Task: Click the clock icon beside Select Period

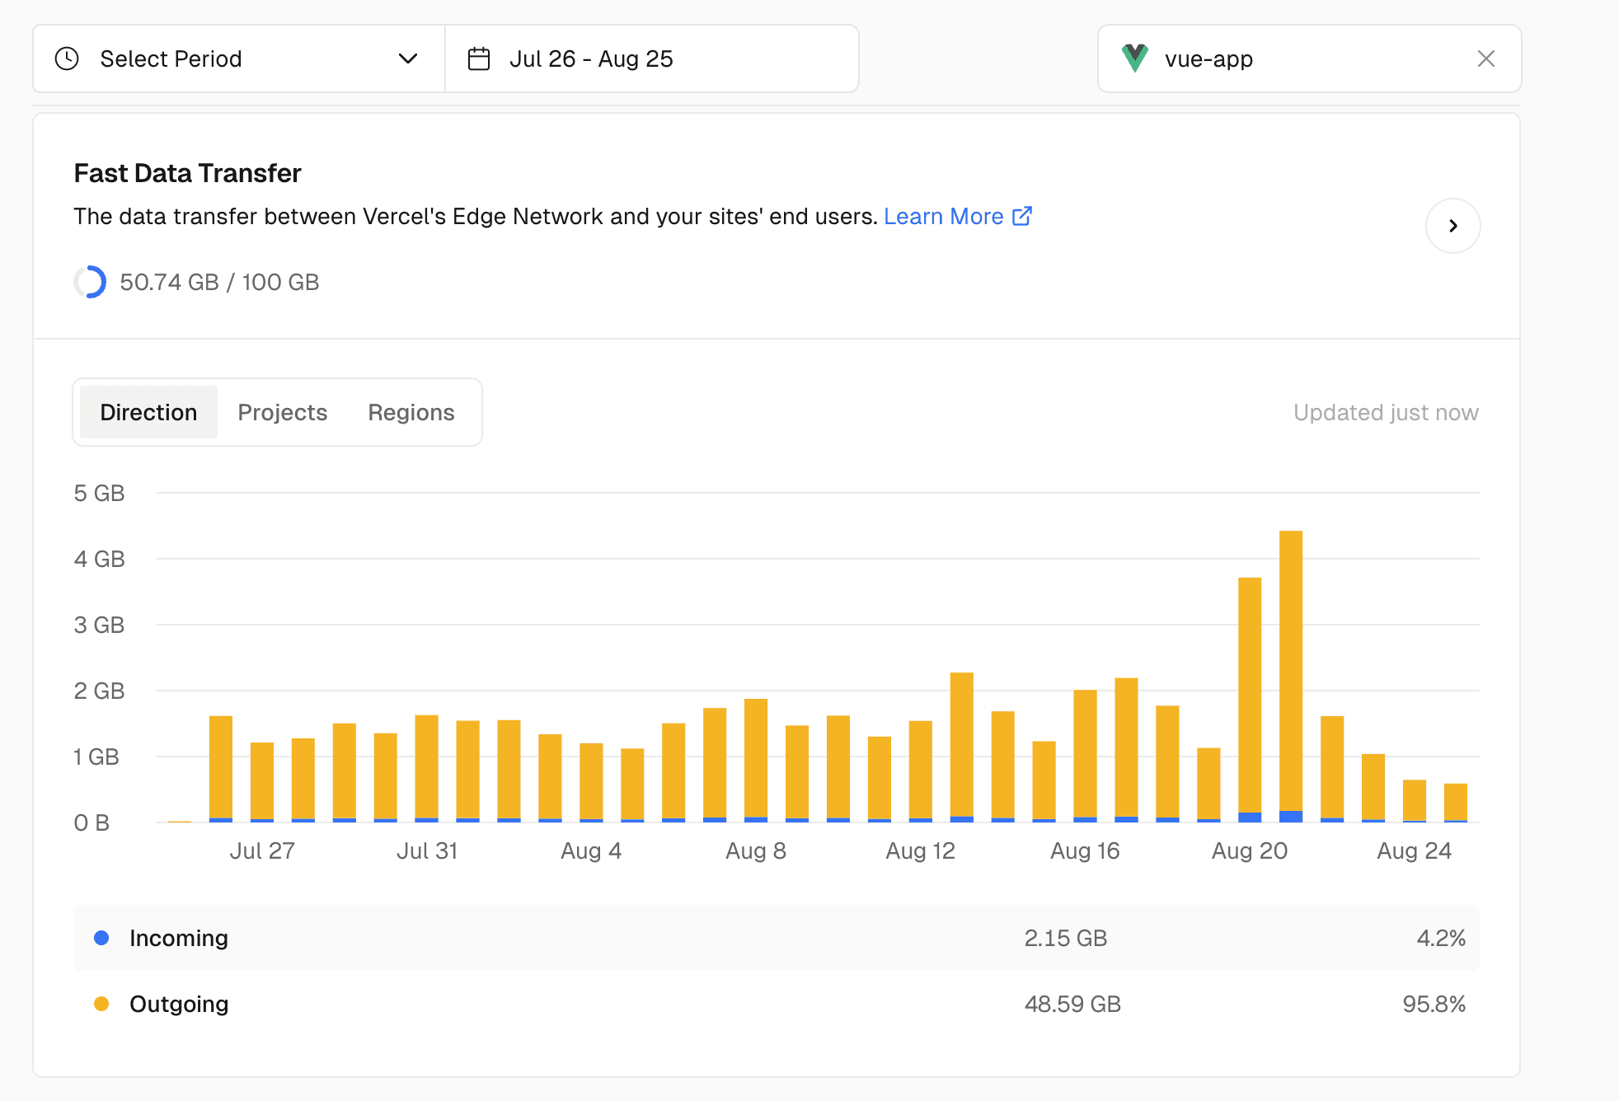Action: click(67, 59)
